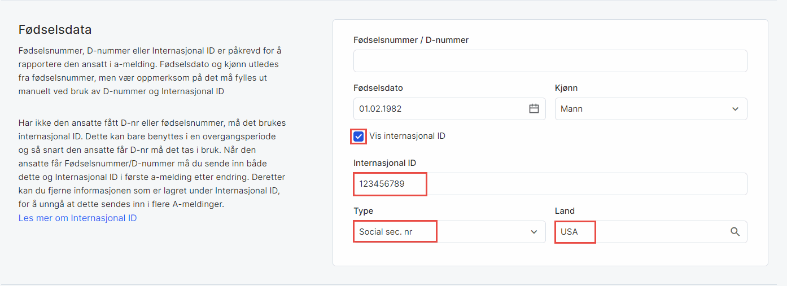Open "Les mer om Internasjonal ID" link
This screenshot has height=286, width=787.
(77, 218)
